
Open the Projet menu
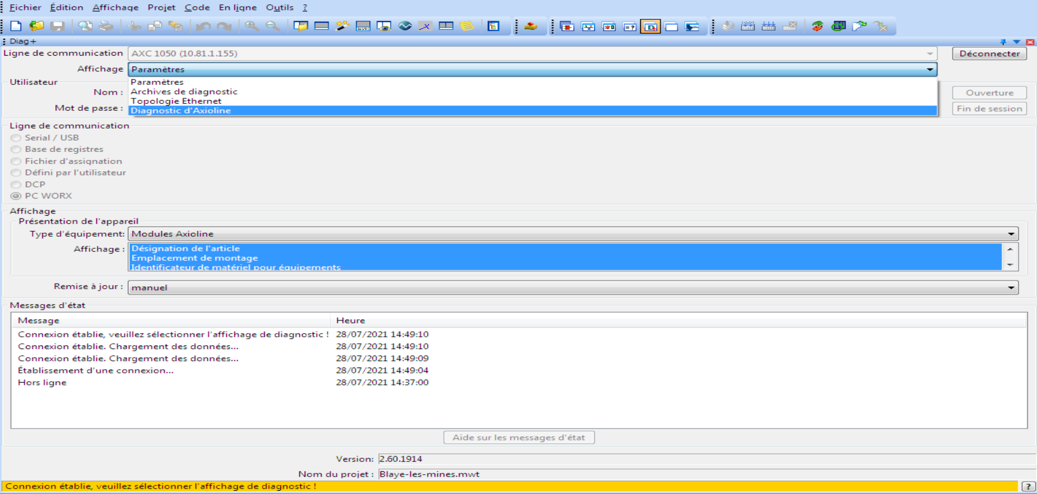[x=161, y=8]
